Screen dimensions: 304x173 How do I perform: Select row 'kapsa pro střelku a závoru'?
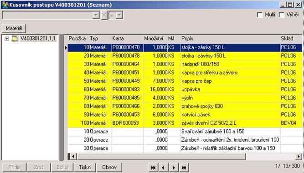click(185, 73)
